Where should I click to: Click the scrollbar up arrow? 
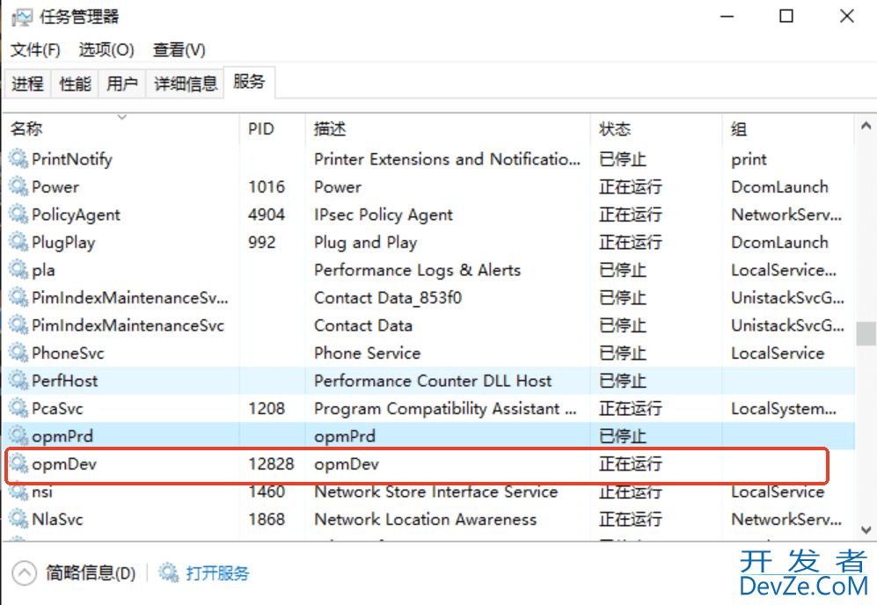click(x=866, y=126)
